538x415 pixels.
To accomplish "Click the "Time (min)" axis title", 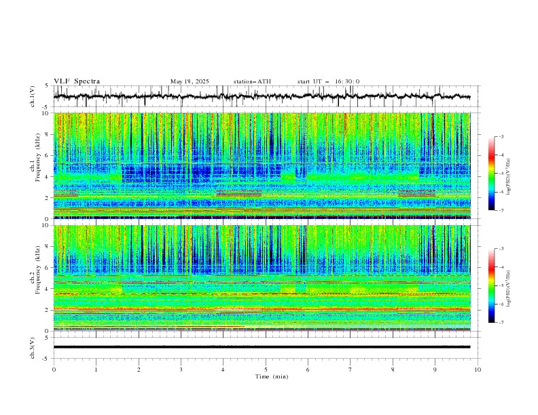I will point(272,376).
